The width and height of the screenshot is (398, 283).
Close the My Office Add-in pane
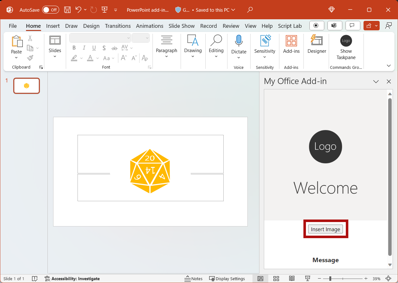389,81
